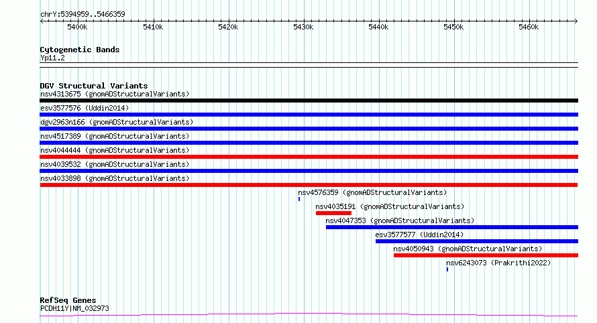Open nsv4035191 variant label
This screenshot has width=597, height=323.
(390, 206)
